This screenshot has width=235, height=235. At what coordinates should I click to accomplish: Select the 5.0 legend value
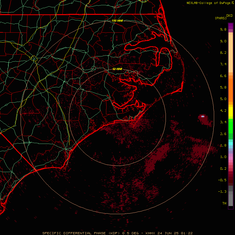223,99
